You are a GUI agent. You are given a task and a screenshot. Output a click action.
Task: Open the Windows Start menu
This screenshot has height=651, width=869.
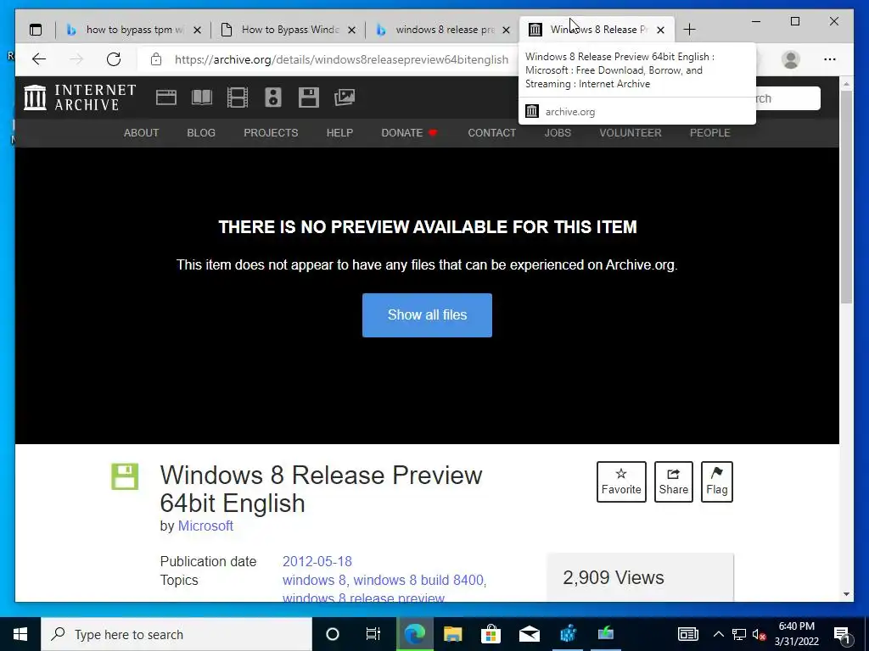(x=20, y=634)
